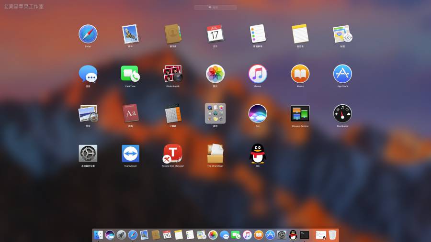The height and width of the screenshot is (242, 431).
Task: Launch App Store from the Launchpad grid
Action: click(x=342, y=74)
